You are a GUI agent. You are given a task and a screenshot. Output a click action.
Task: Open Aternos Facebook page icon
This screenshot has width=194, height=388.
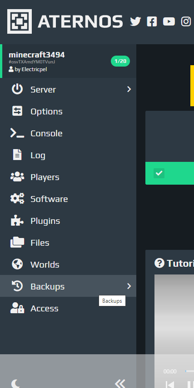[x=152, y=21]
